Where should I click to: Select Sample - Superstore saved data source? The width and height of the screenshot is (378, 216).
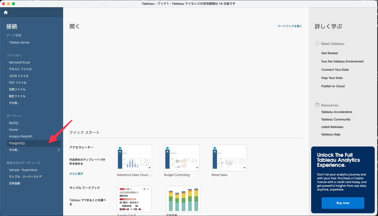pos(23,170)
